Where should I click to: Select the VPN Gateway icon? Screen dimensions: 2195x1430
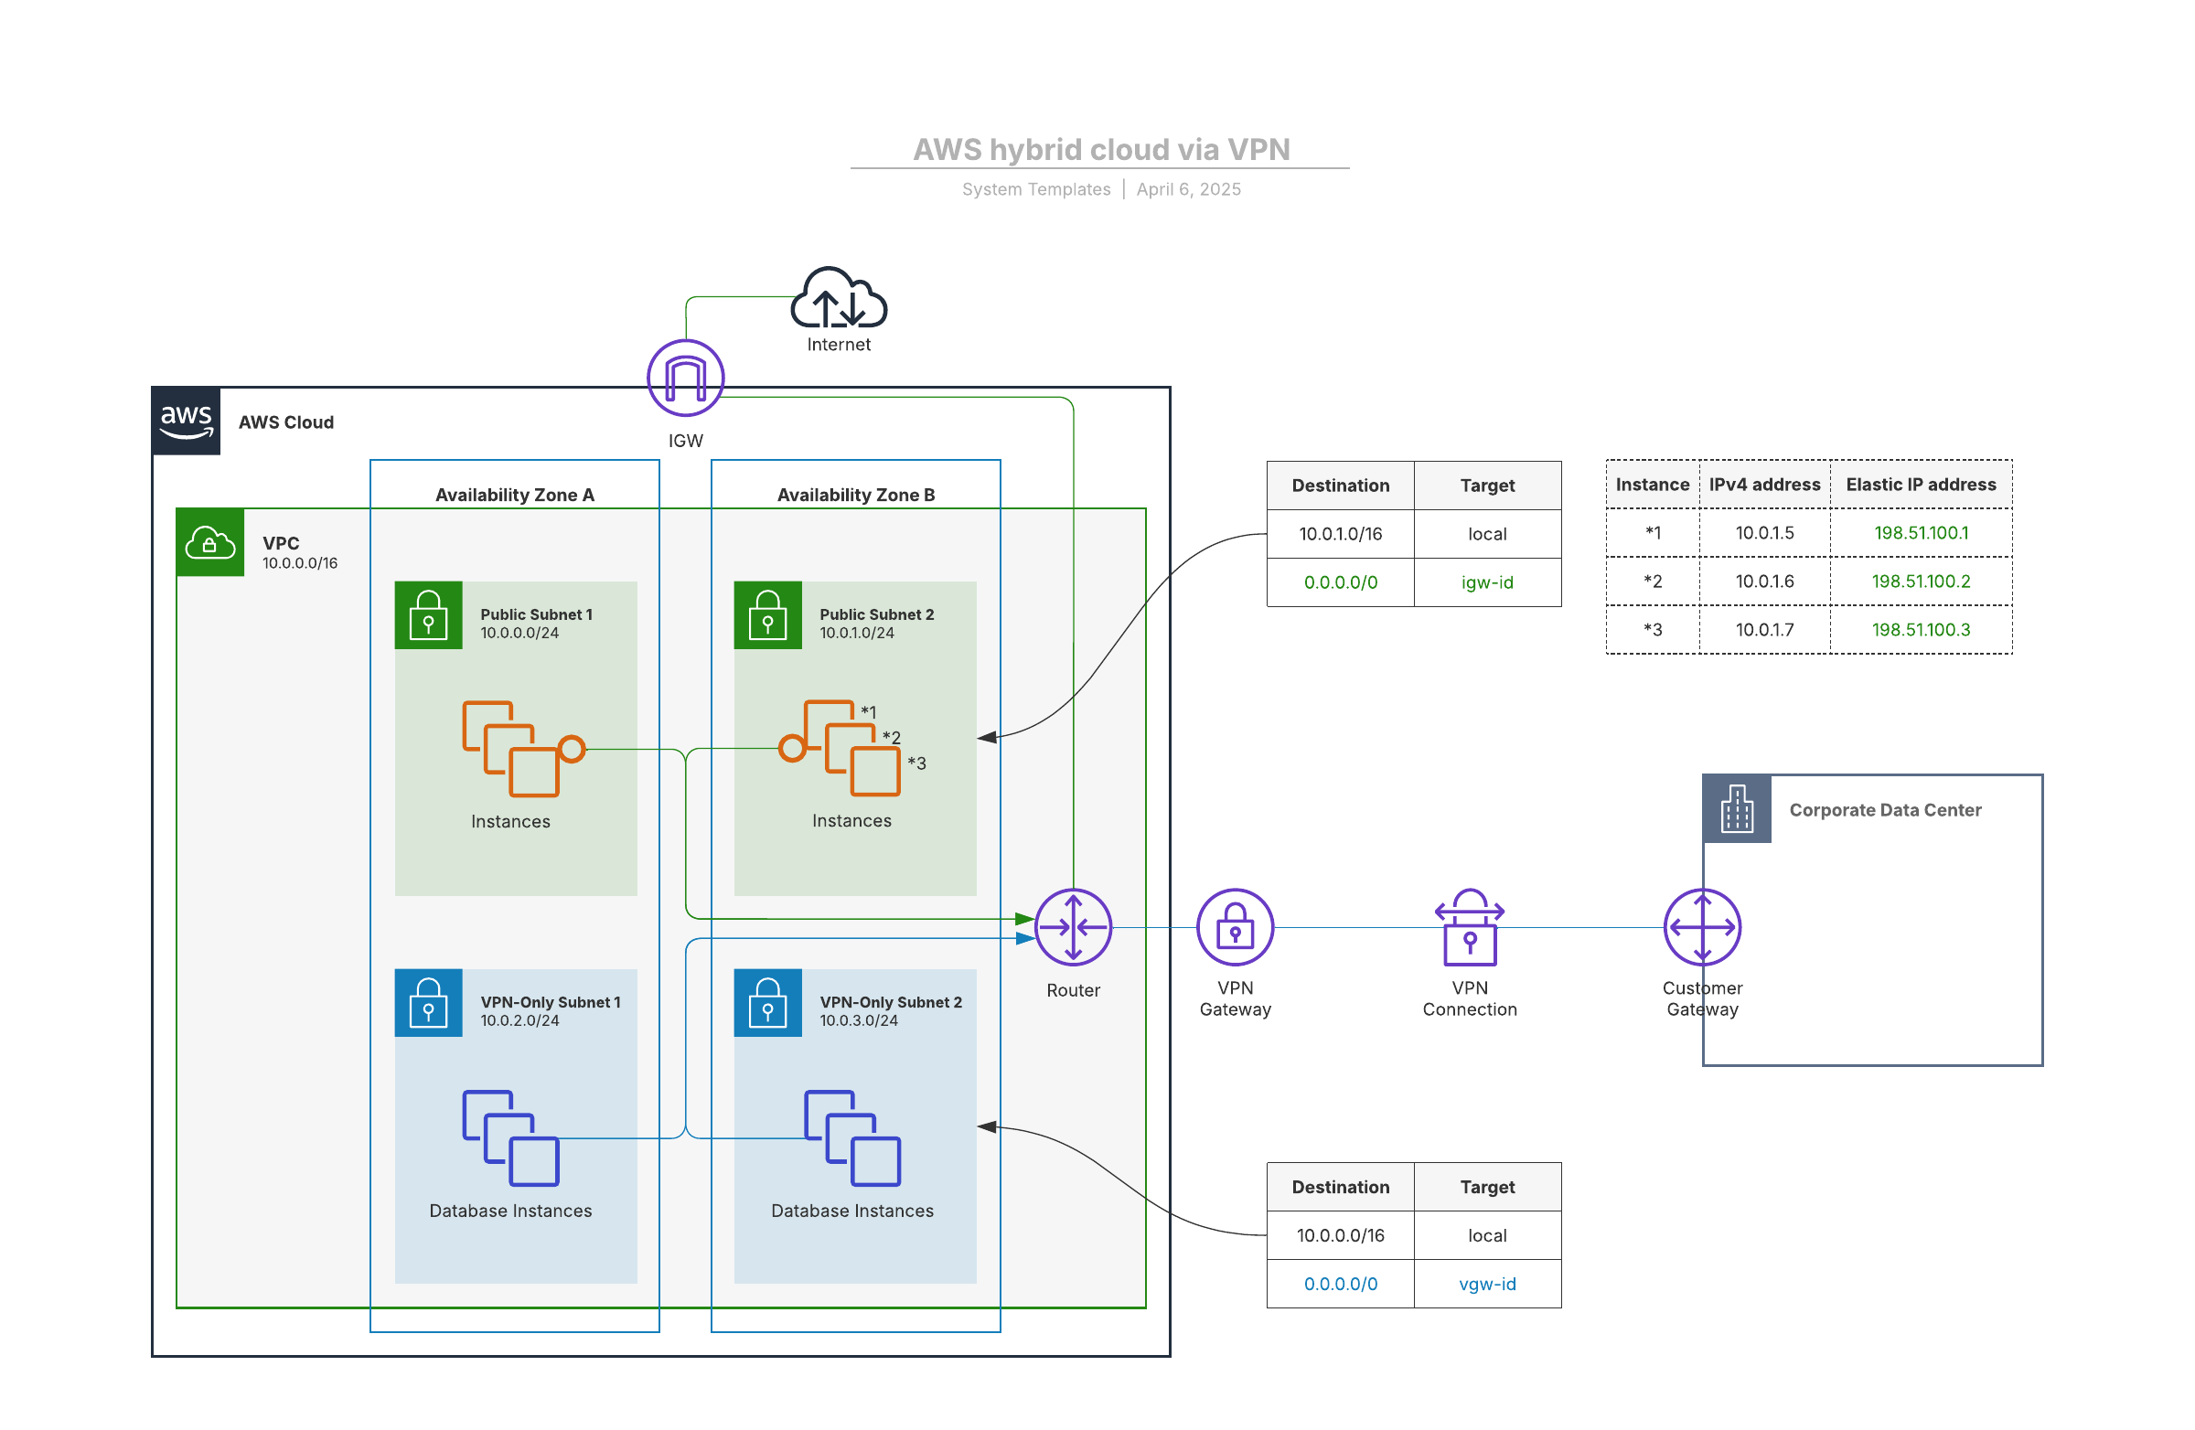[1235, 926]
